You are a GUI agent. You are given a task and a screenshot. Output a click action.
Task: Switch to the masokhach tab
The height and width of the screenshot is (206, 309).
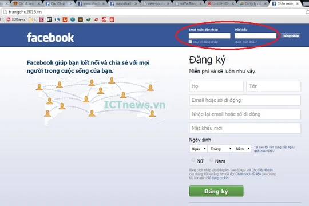tap(123, 3)
